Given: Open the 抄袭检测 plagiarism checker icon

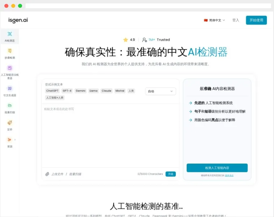Looking at the screenshot, I should pos(10,51).
